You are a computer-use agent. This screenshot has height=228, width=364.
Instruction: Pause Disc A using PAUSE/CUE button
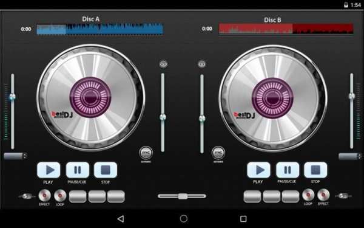[78, 170]
